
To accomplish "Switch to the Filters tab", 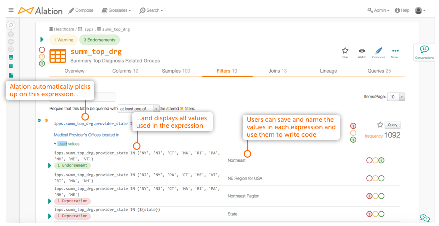I will (227, 71).
